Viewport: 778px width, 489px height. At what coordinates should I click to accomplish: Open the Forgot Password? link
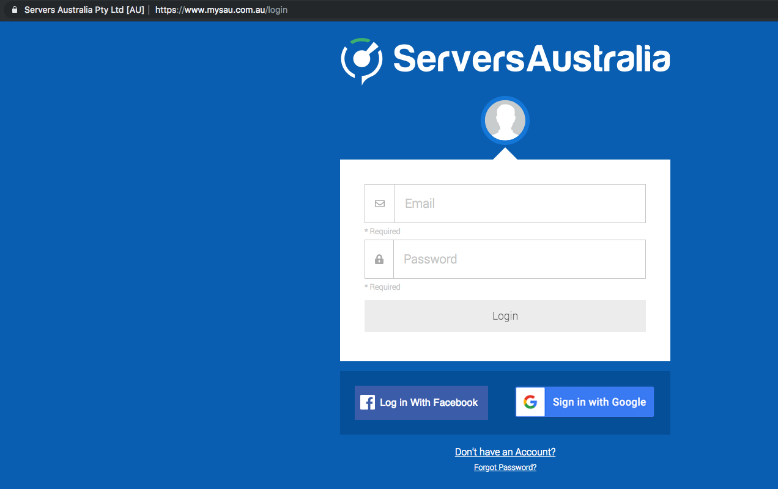(x=505, y=468)
